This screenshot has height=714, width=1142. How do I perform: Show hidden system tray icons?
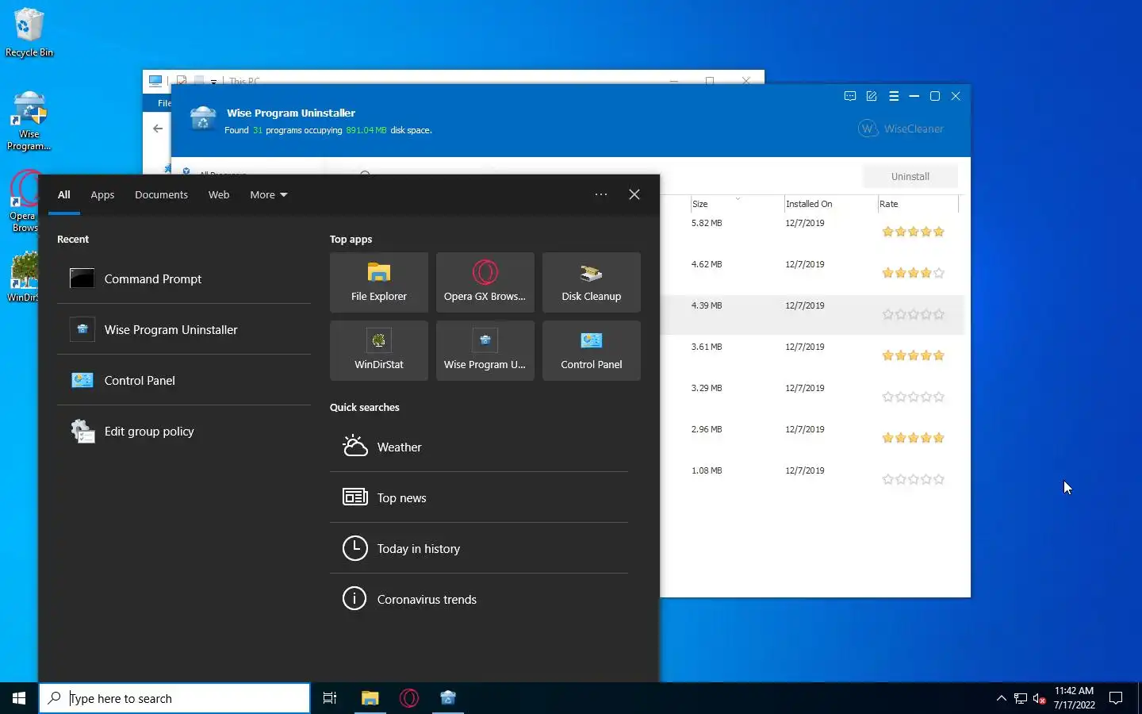coord(1001,698)
